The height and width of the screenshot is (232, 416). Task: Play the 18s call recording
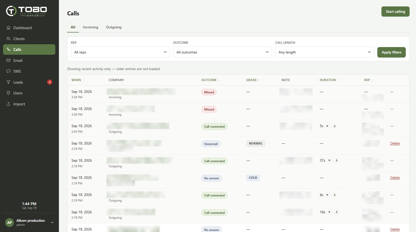click(x=330, y=212)
